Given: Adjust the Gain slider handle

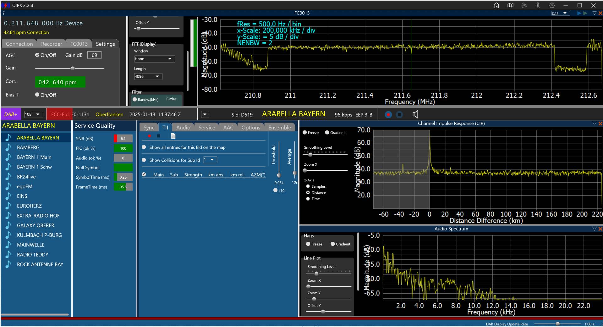Looking at the screenshot, I should [x=73, y=68].
